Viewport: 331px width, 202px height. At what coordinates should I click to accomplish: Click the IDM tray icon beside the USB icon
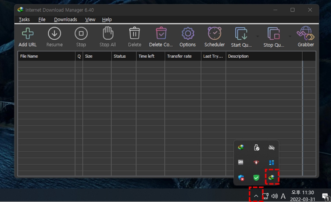coord(241,147)
